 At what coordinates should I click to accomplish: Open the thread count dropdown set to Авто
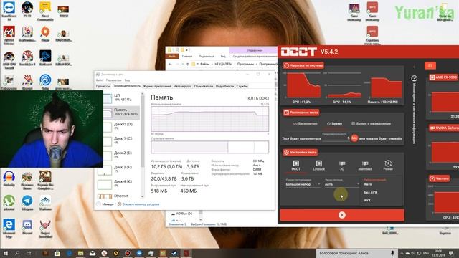coord(341,184)
